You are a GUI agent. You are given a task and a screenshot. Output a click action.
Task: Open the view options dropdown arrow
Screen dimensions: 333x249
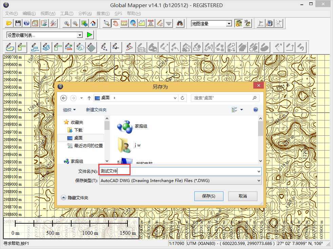tap(242, 110)
